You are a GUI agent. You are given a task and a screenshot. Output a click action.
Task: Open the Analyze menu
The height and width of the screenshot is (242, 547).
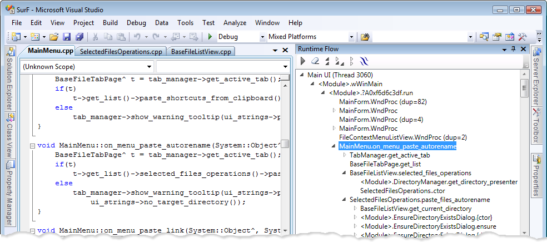point(235,23)
